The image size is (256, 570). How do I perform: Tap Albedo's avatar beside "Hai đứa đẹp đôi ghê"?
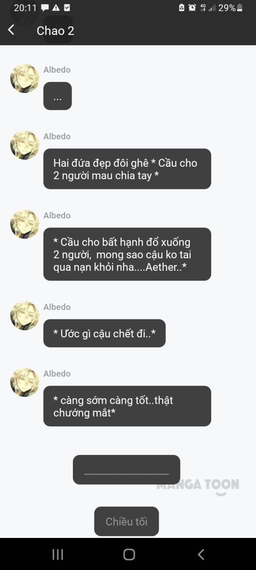tap(25, 145)
